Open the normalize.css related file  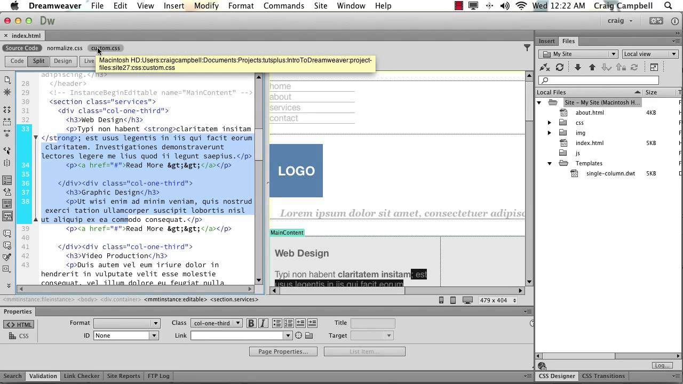point(65,48)
